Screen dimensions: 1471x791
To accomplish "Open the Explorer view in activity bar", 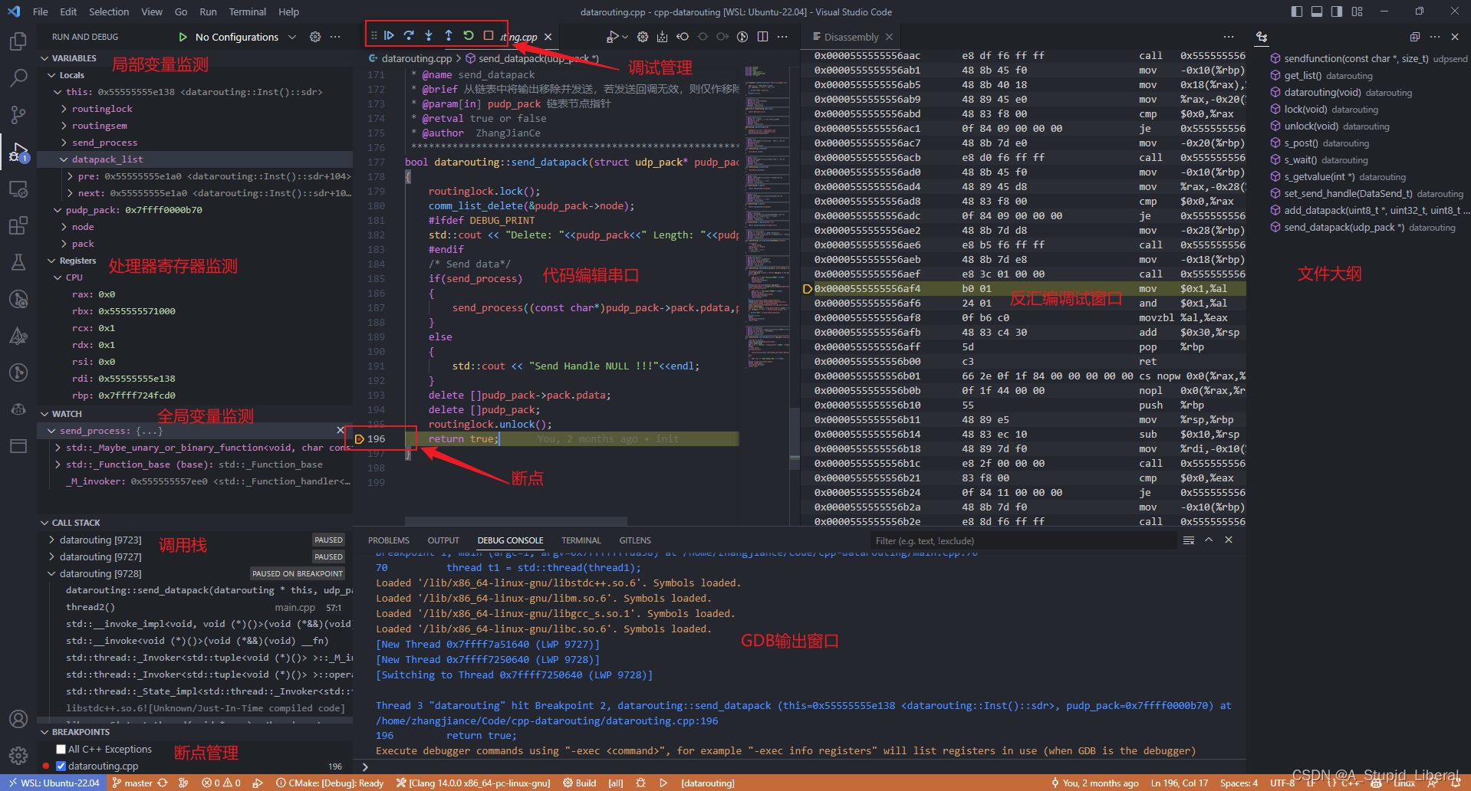I will [18, 41].
